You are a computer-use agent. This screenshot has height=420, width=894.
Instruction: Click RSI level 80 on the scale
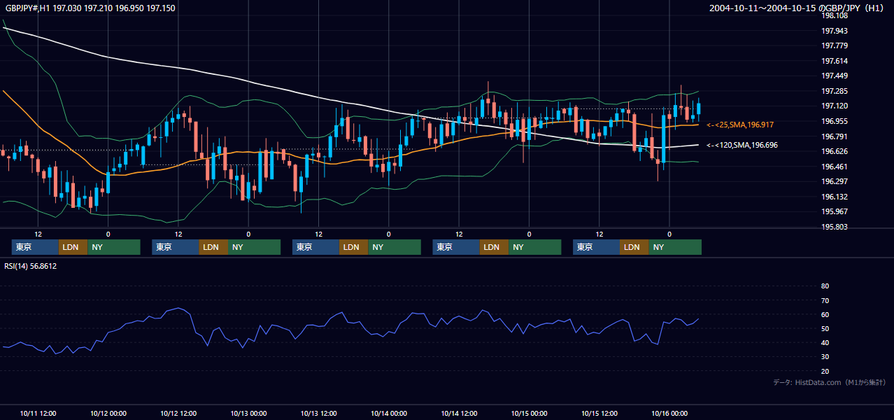(825, 286)
